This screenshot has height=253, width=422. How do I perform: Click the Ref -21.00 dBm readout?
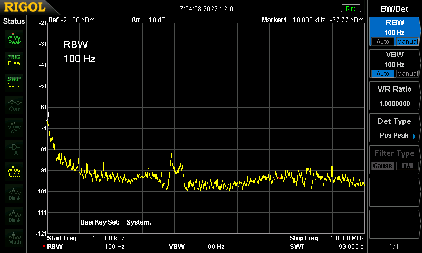[x=71, y=20]
